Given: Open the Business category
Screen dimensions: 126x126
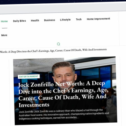Looking at the screenshot, I should click(50, 20).
